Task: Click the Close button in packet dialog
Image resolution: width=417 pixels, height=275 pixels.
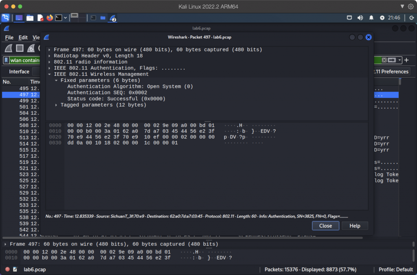Action: click(325, 226)
